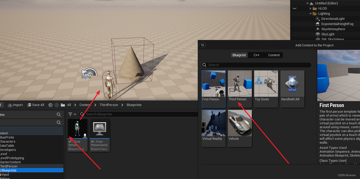
Task: Go forward in content browser history
Action: point(57,105)
